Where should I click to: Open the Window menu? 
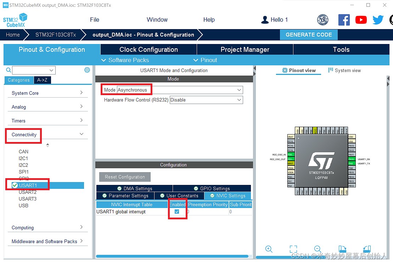[x=157, y=20]
